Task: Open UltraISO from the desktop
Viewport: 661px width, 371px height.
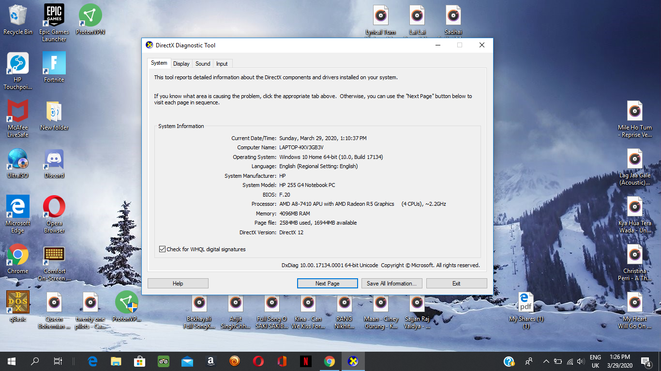Action: (17, 159)
